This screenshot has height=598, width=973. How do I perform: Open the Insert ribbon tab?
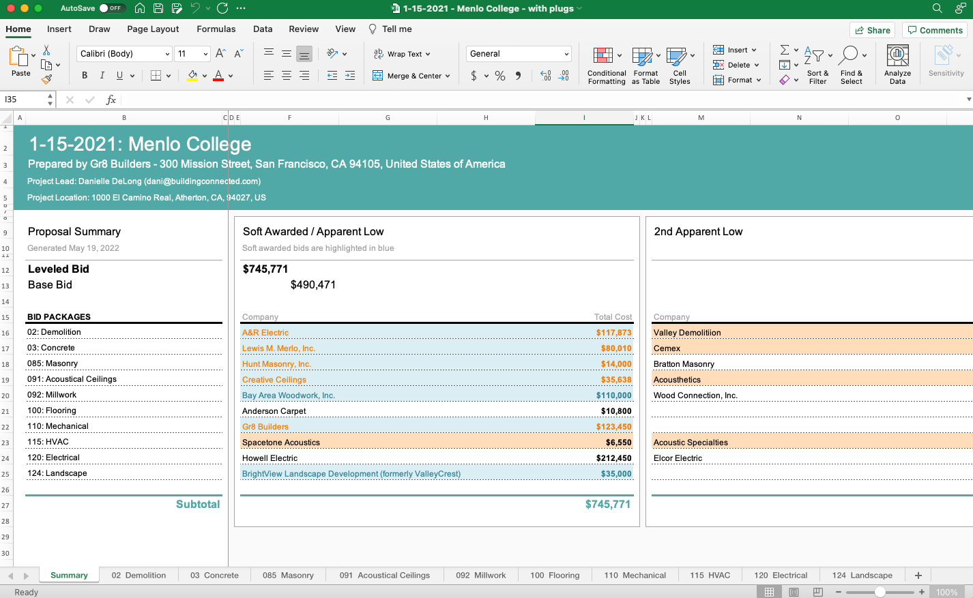tap(59, 29)
